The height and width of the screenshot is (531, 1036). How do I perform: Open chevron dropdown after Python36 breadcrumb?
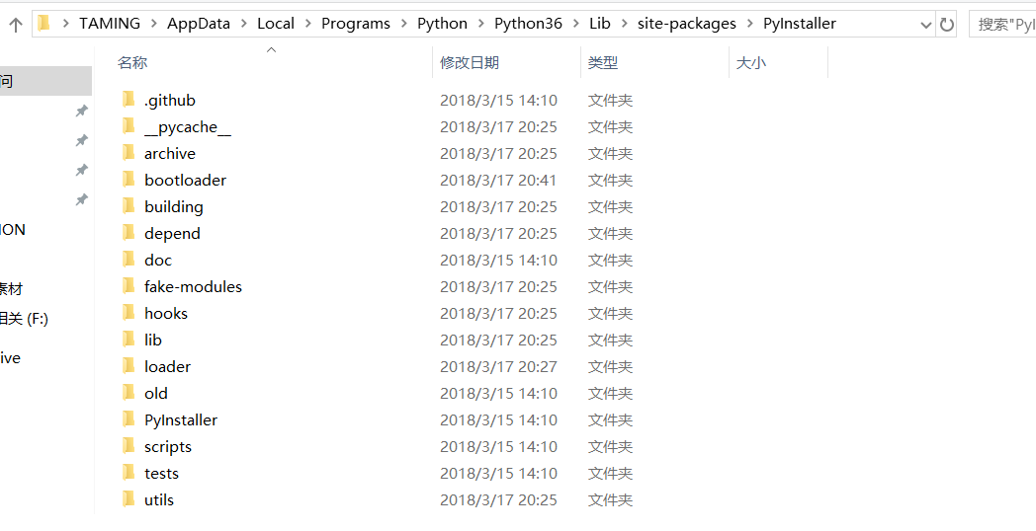click(576, 25)
